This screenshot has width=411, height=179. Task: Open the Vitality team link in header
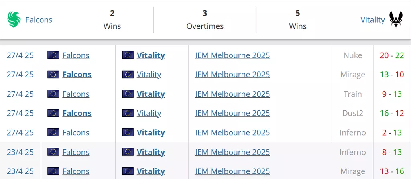click(372, 20)
